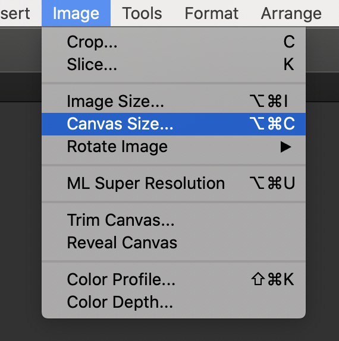Open the partially visible Insert menu
339x341 pixels.
[15, 14]
